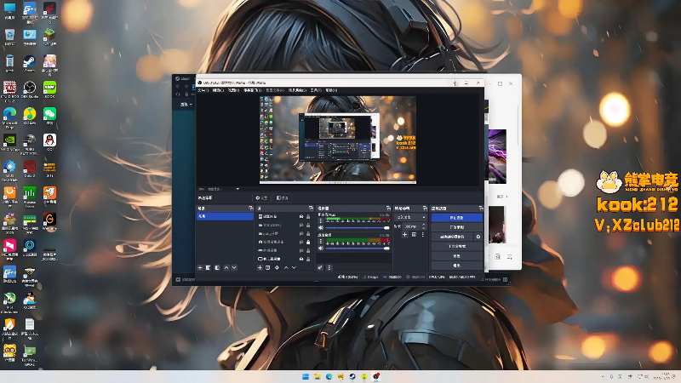
Task: Click the OBS preview canvas image
Action: (338, 140)
